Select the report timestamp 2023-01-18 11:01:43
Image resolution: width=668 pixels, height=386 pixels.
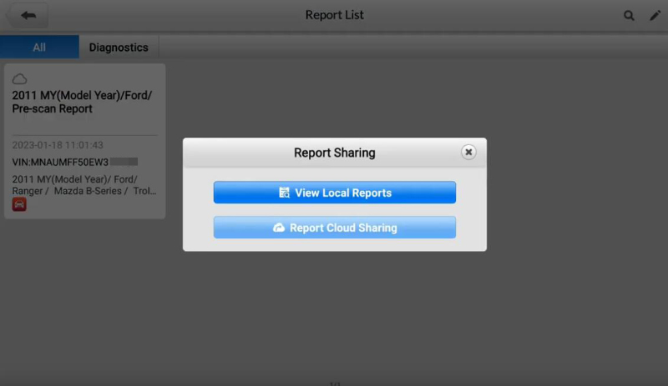pos(58,145)
